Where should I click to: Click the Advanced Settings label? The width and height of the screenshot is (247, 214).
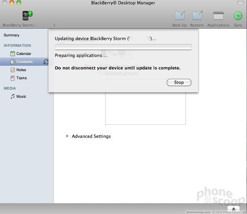coord(91,136)
